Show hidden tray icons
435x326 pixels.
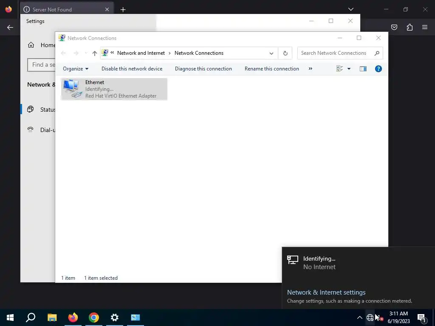click(359, 318)
